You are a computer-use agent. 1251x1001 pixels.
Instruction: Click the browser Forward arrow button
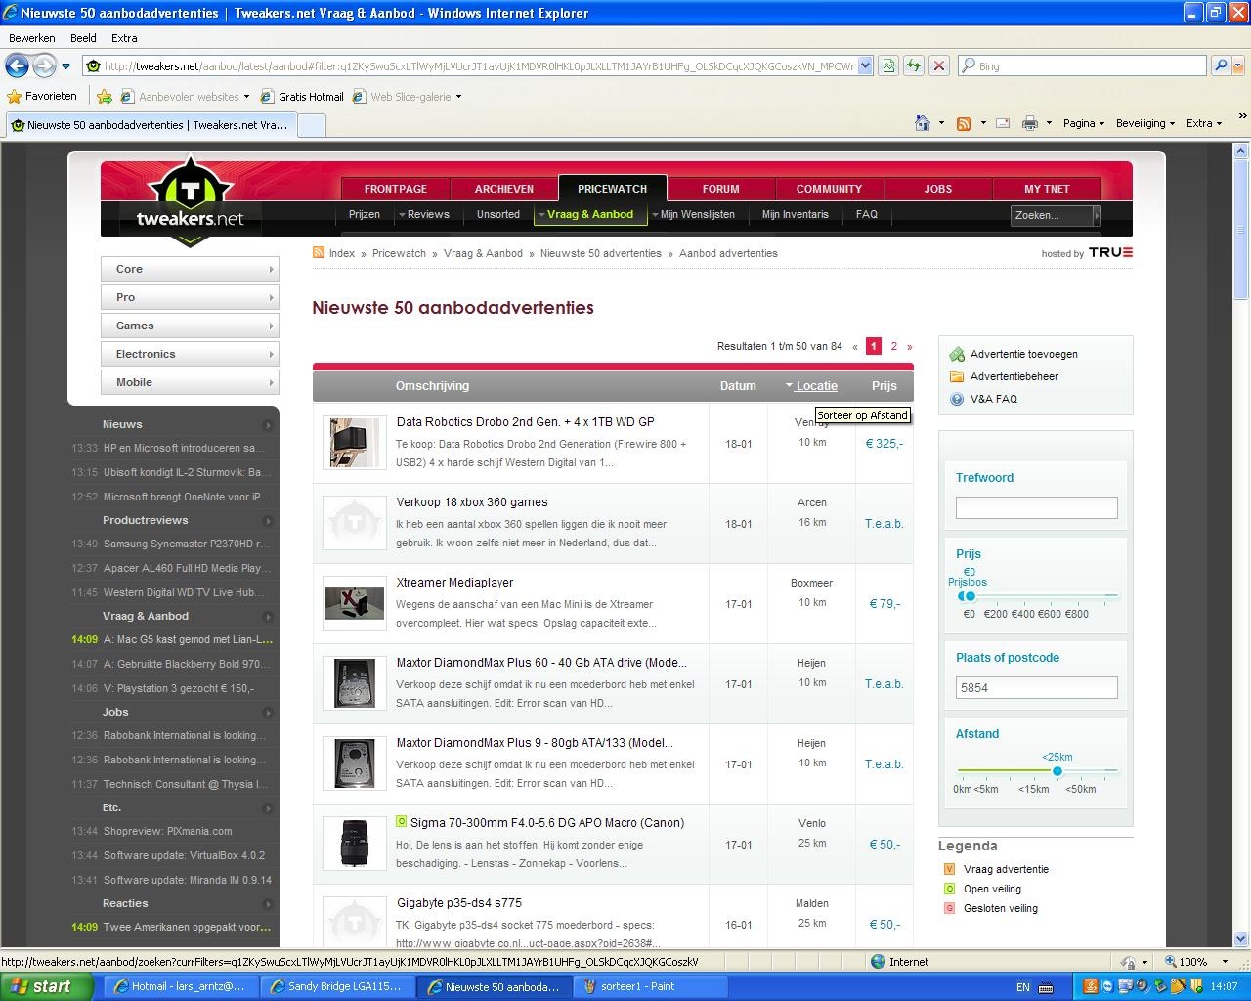[x=44, y=65]
